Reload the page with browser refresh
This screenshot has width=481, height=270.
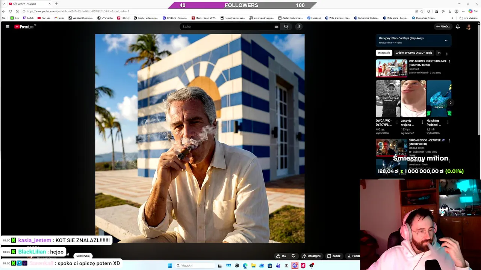11,11
